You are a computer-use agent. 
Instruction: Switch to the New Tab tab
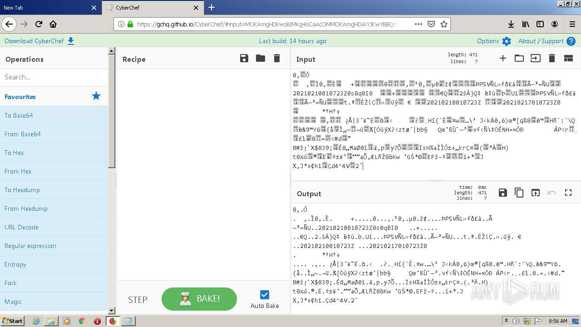click(x=50, y=8)
